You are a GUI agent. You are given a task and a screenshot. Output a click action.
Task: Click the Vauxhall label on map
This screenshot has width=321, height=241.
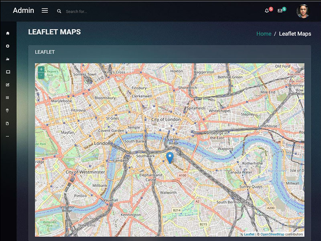[x=111, y=200]
